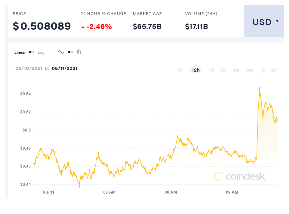
Task: Choose the 3m time range
Action: coord(249,70)
